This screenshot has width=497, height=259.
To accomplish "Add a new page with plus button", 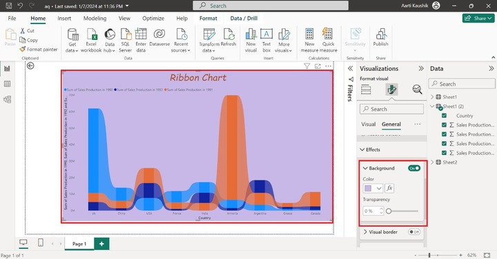I will point(101,244).
